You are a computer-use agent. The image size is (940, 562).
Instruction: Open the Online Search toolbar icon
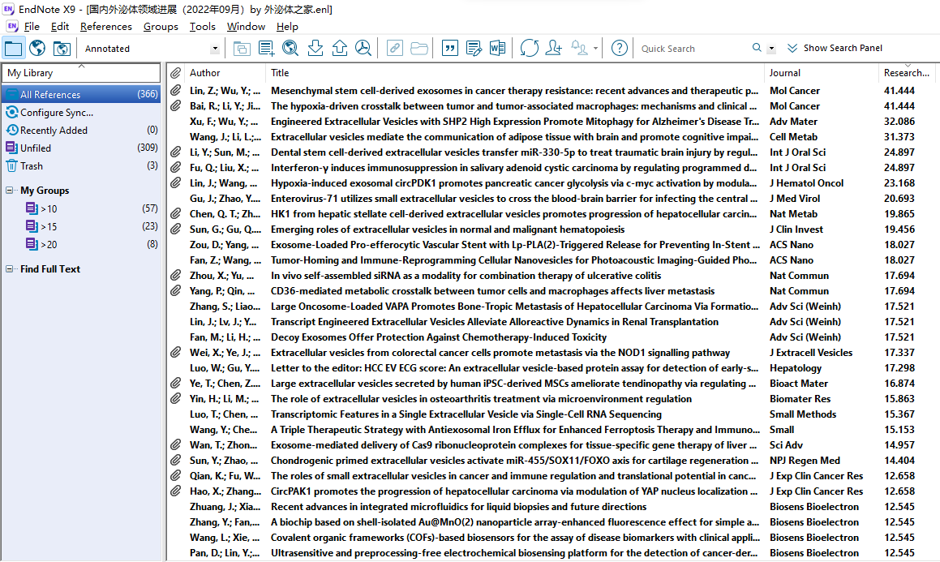point(290,48)
